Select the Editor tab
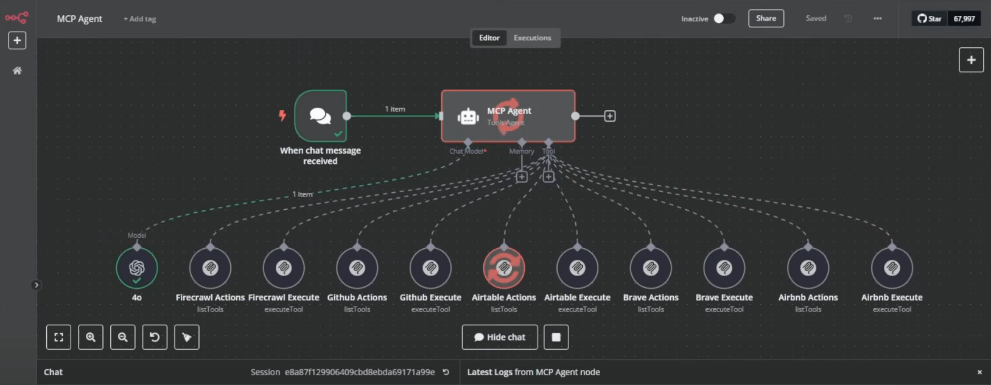 489,38
